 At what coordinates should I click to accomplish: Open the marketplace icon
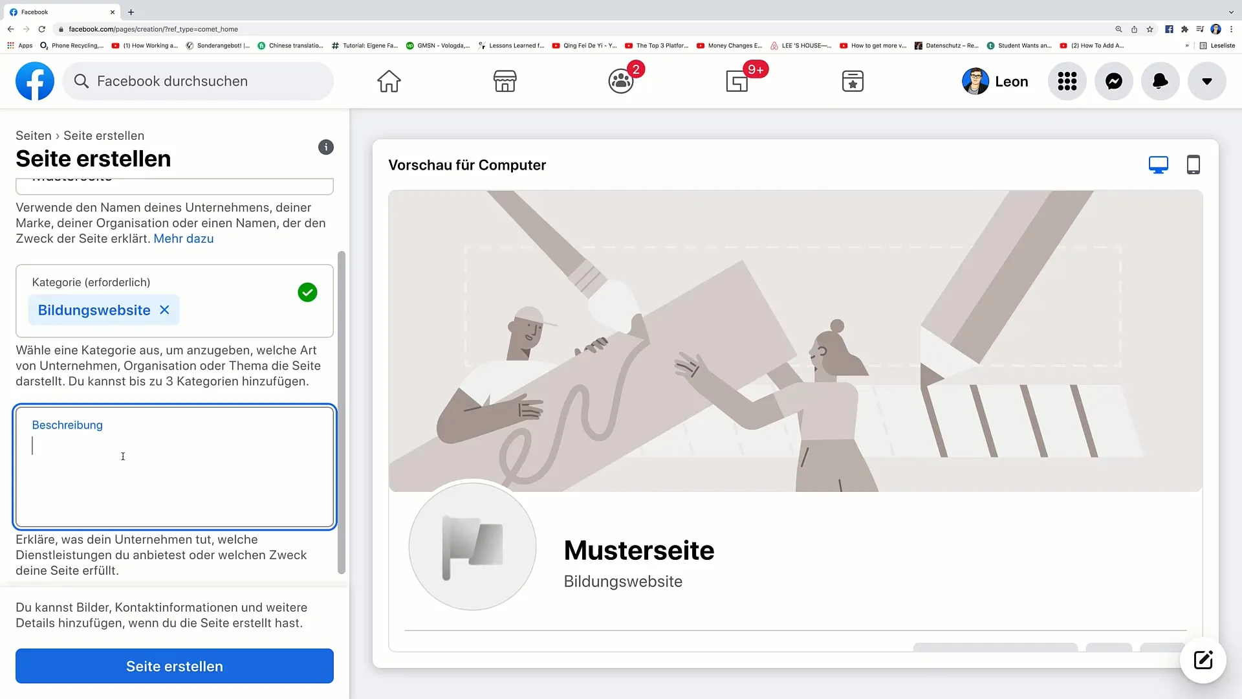505,80
